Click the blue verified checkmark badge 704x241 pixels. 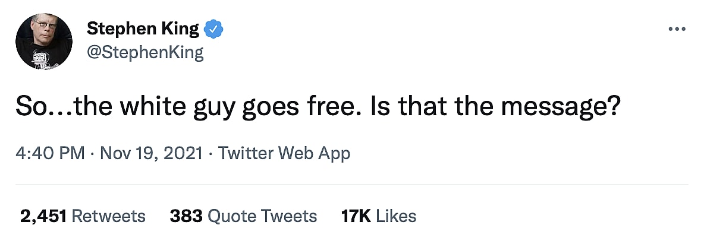click(213, 28)
